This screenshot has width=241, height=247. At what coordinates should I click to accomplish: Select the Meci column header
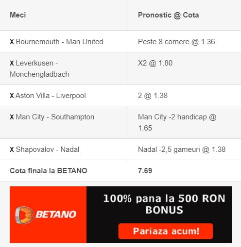click(x=18, y=15)
